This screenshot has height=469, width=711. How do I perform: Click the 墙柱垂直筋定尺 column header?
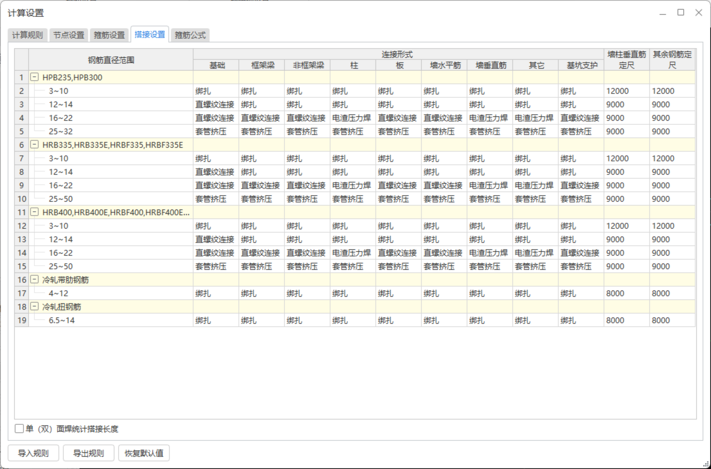pyautogui.click(x=627, y=60)
